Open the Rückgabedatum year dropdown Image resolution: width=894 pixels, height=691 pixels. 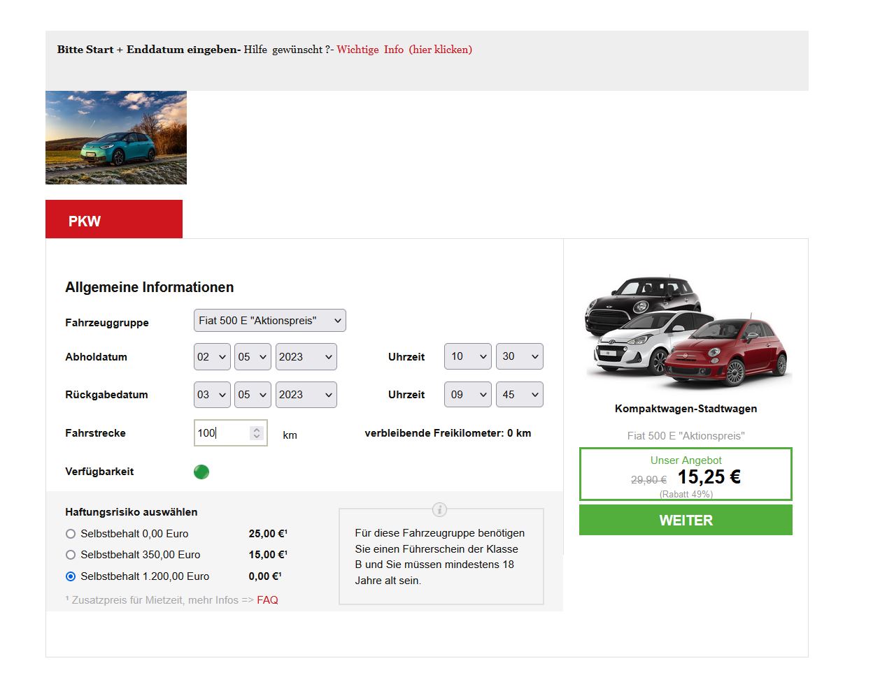306,395
